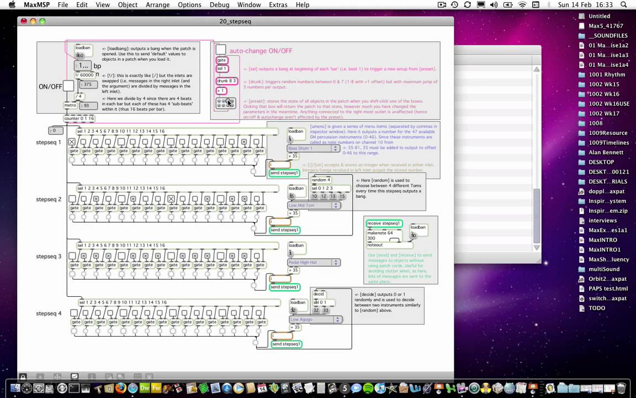This screenshot has width=636, height=398.
Task: Enable the first step toggle in stepseq 4
Action: [x=74, y=313]
